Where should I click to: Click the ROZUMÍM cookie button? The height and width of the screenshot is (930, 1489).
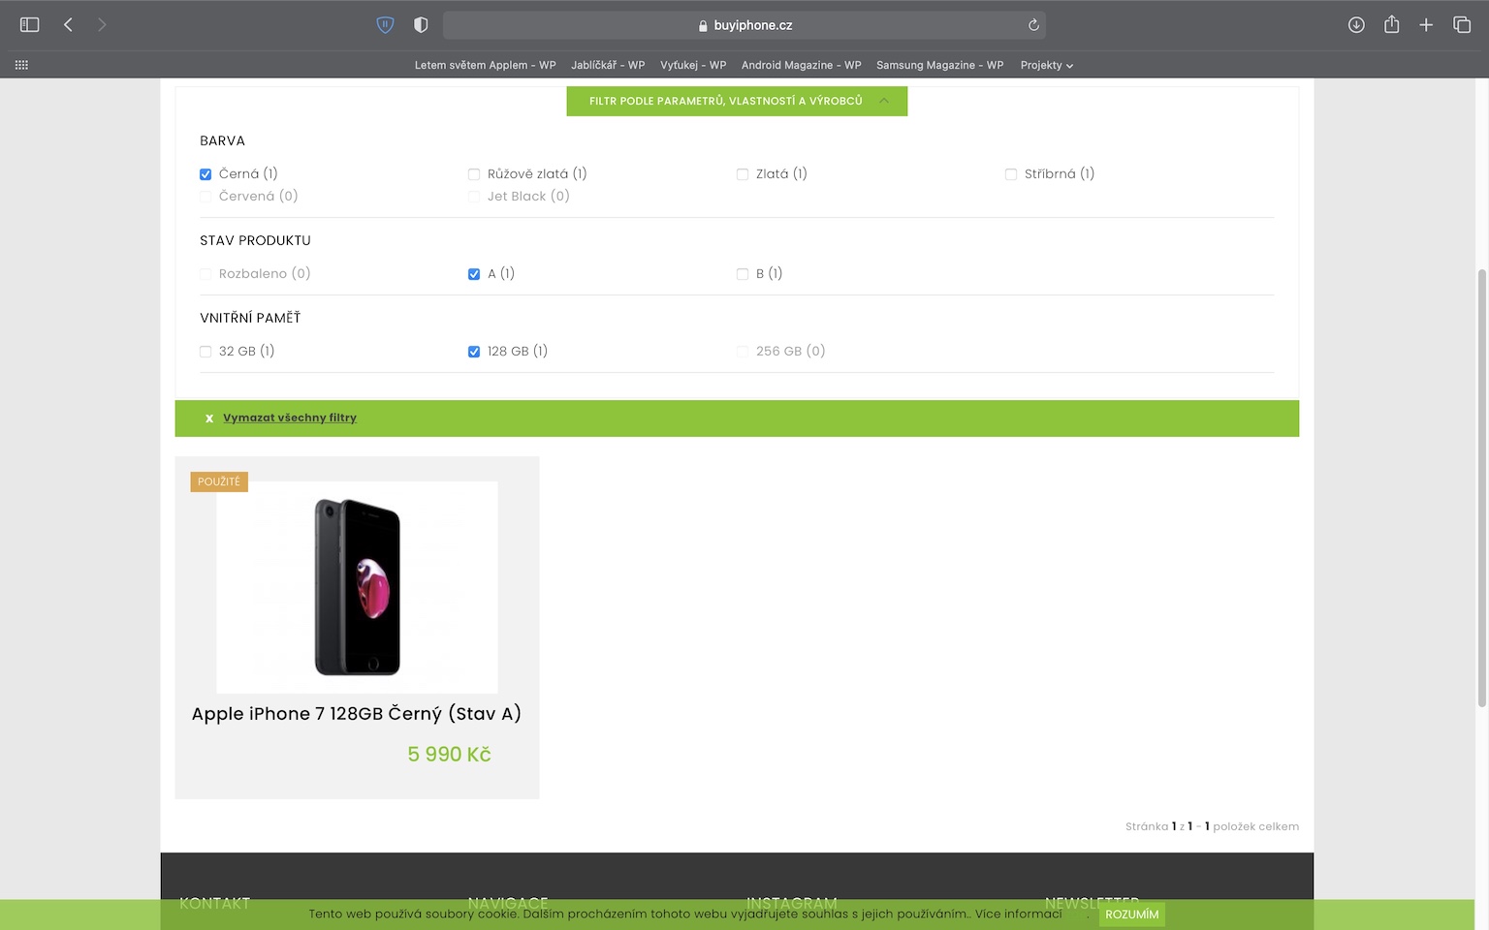1131,914
